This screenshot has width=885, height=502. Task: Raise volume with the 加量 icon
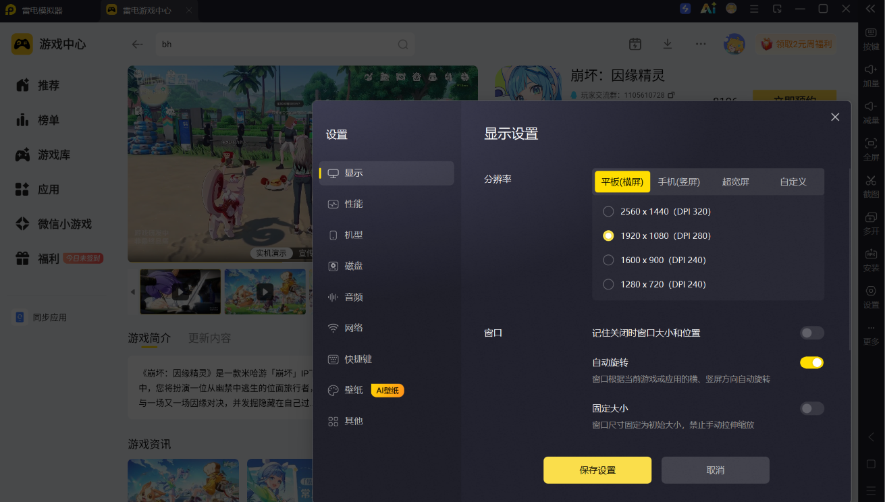(871, 69)
